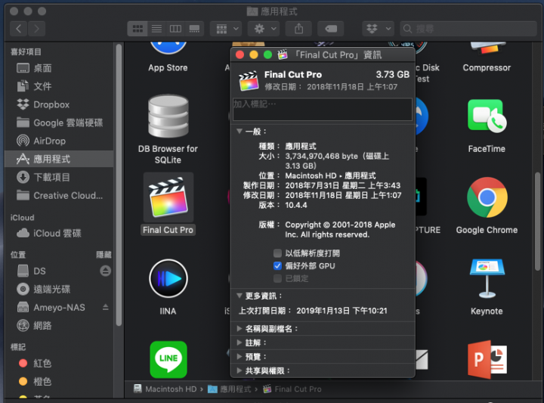Uncheck 偏好外部 GPU checkbox
Viewport: 544px width, 403px height.
tap(277, 266)
